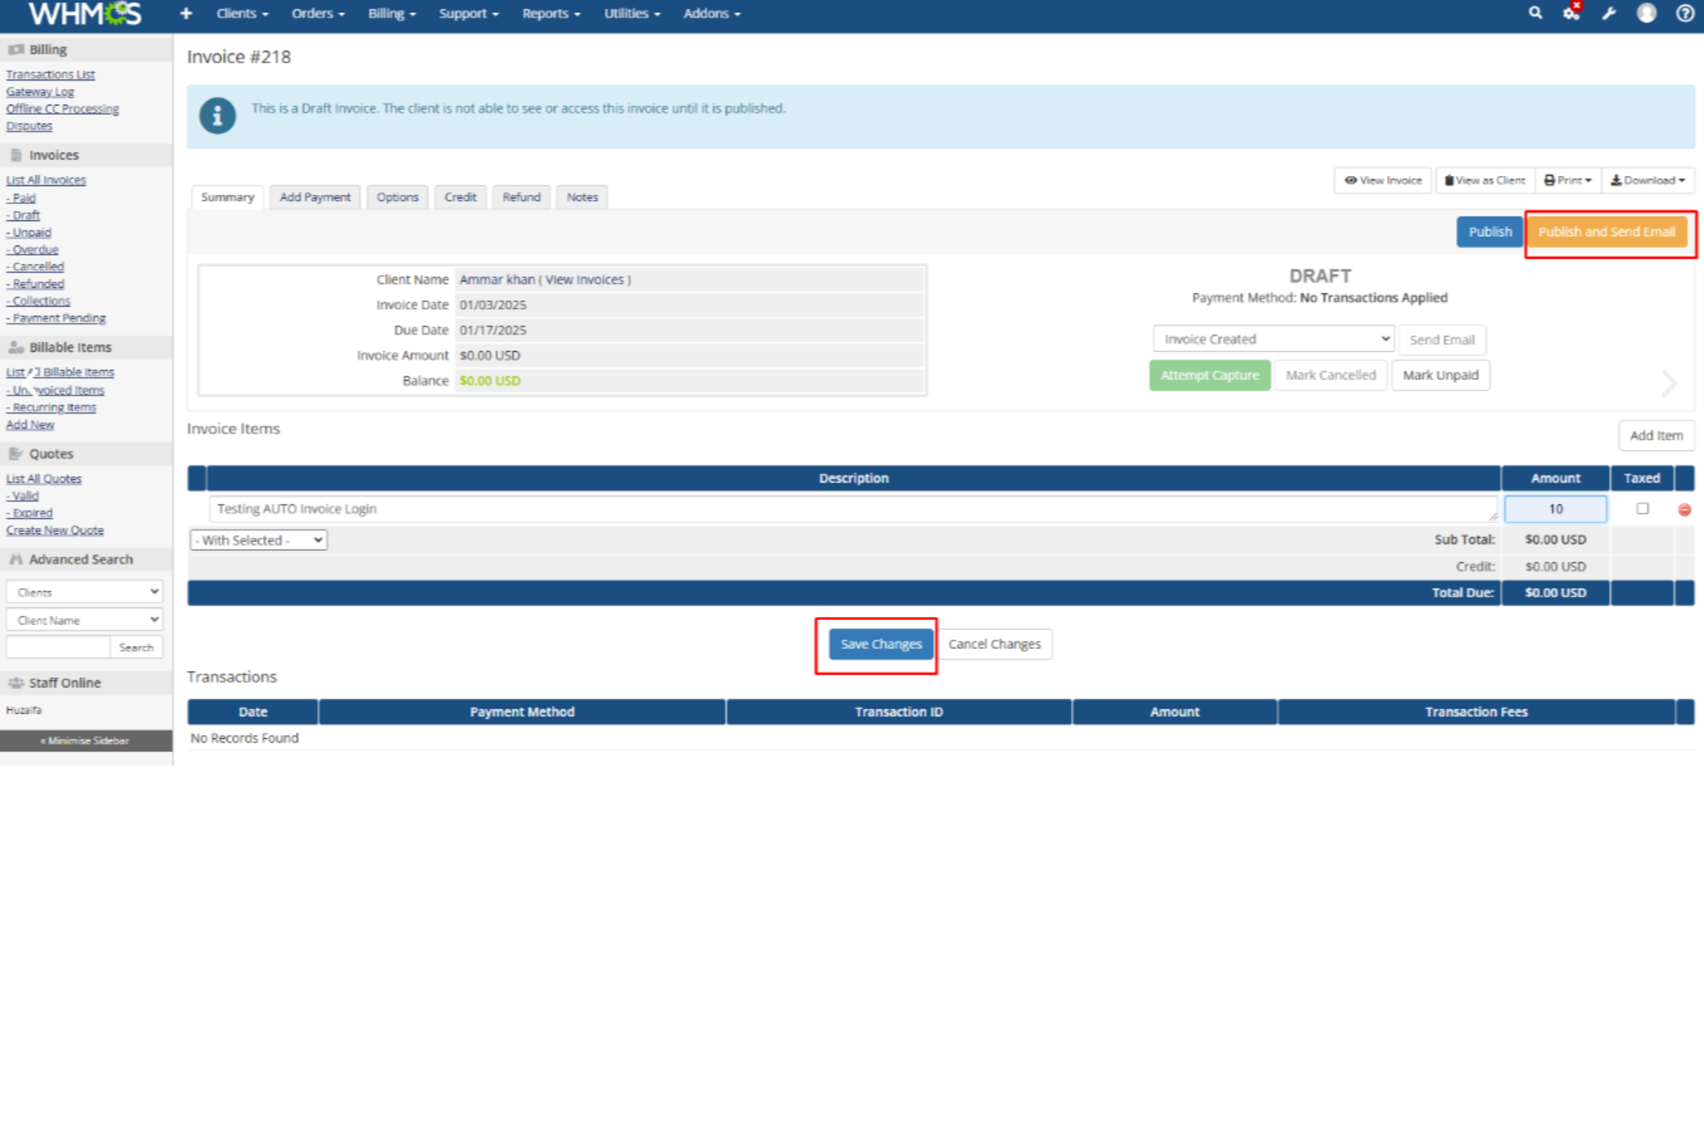Click the right chevron arrow beside Mark Unpaid
This screenshot has height=1136, width=1704.
pyautogui.click(x=1668, y=383)
